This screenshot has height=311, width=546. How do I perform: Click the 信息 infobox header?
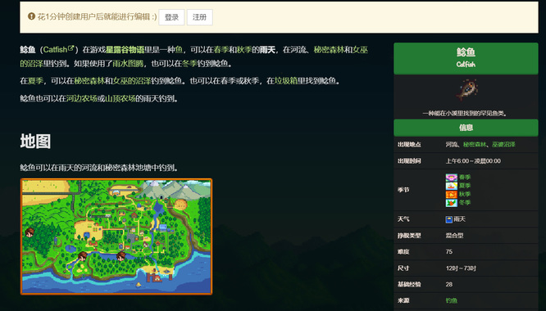[466, 128]
